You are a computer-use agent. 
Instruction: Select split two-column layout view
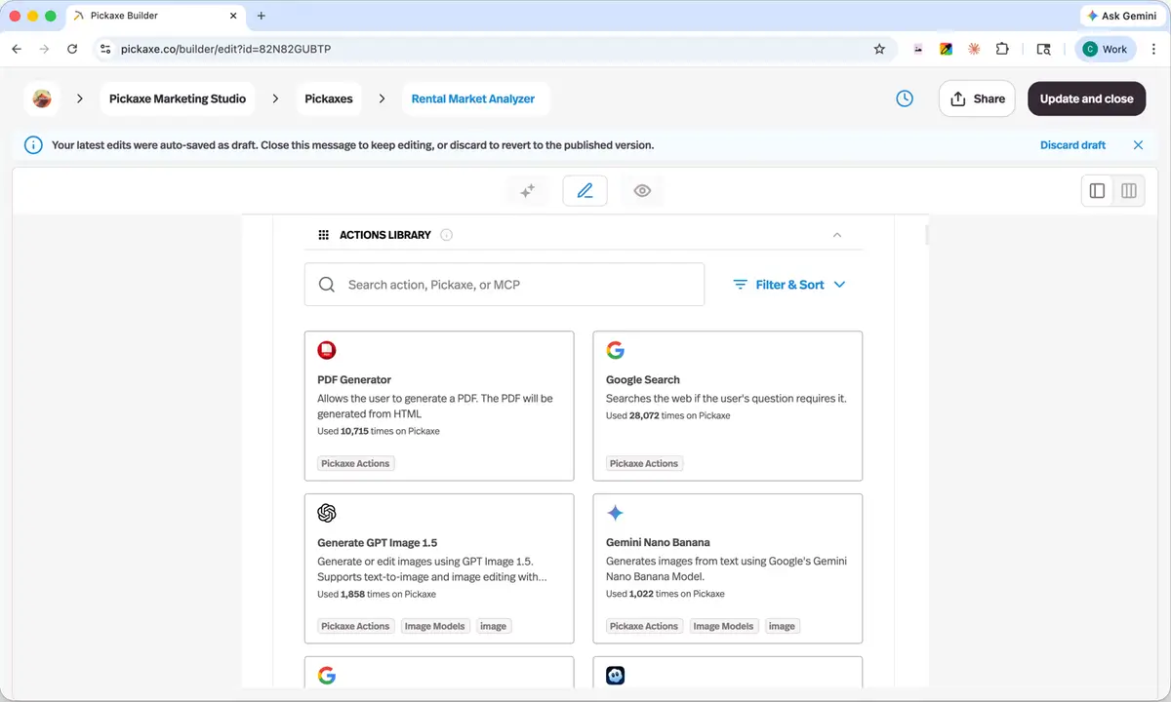tap(1129, 191)
